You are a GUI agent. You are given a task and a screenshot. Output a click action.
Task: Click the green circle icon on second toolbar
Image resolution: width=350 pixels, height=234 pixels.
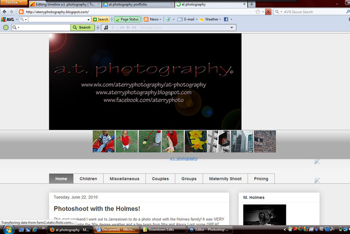tap(6, 27)
